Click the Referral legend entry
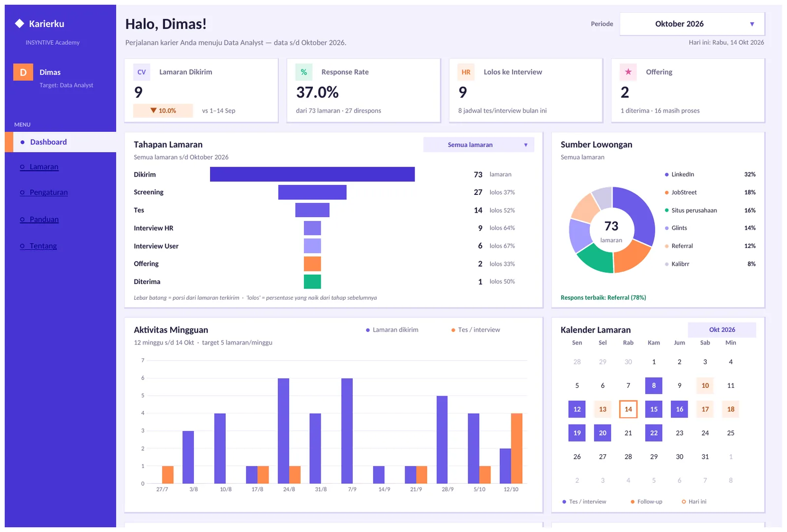The height and width of the screenshot is (532, 787). [x=710, y=246]
